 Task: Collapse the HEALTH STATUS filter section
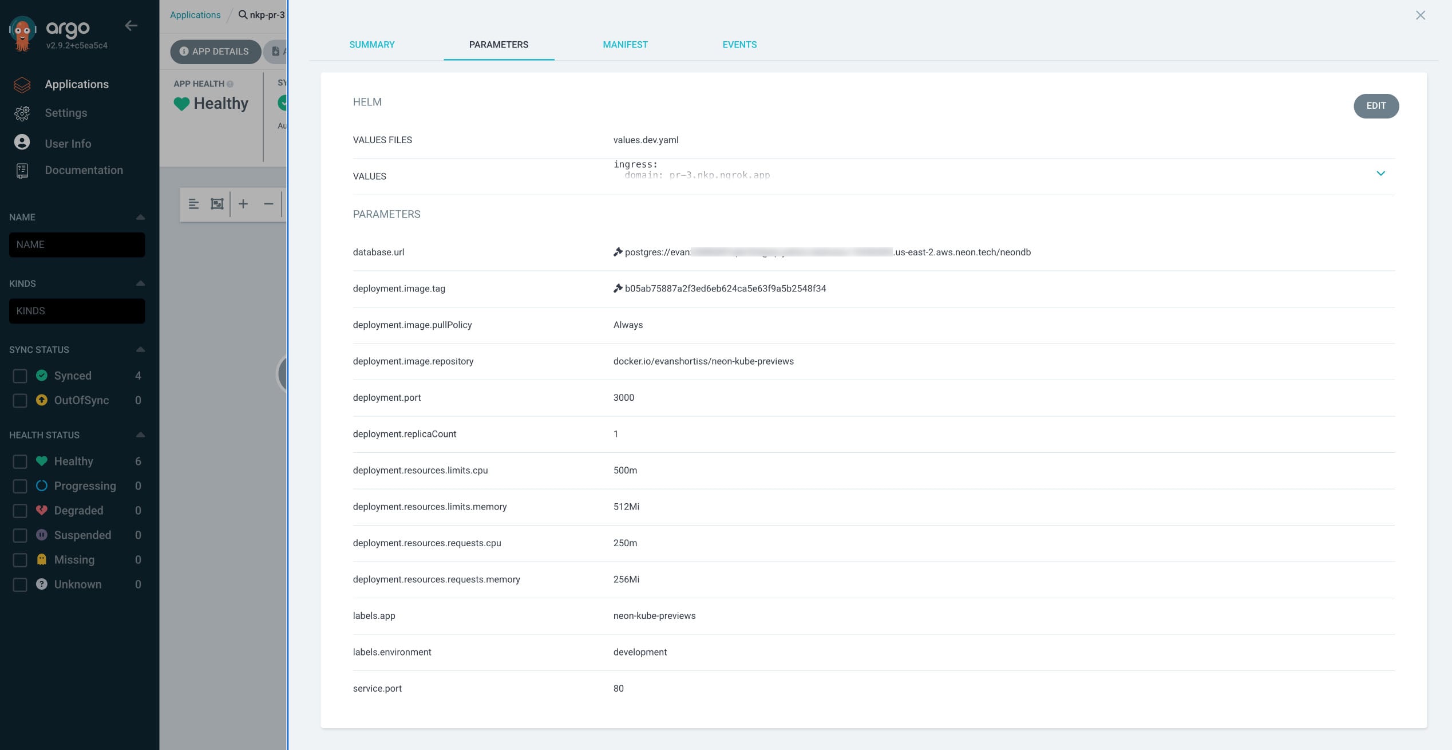(x=140, y=435)
